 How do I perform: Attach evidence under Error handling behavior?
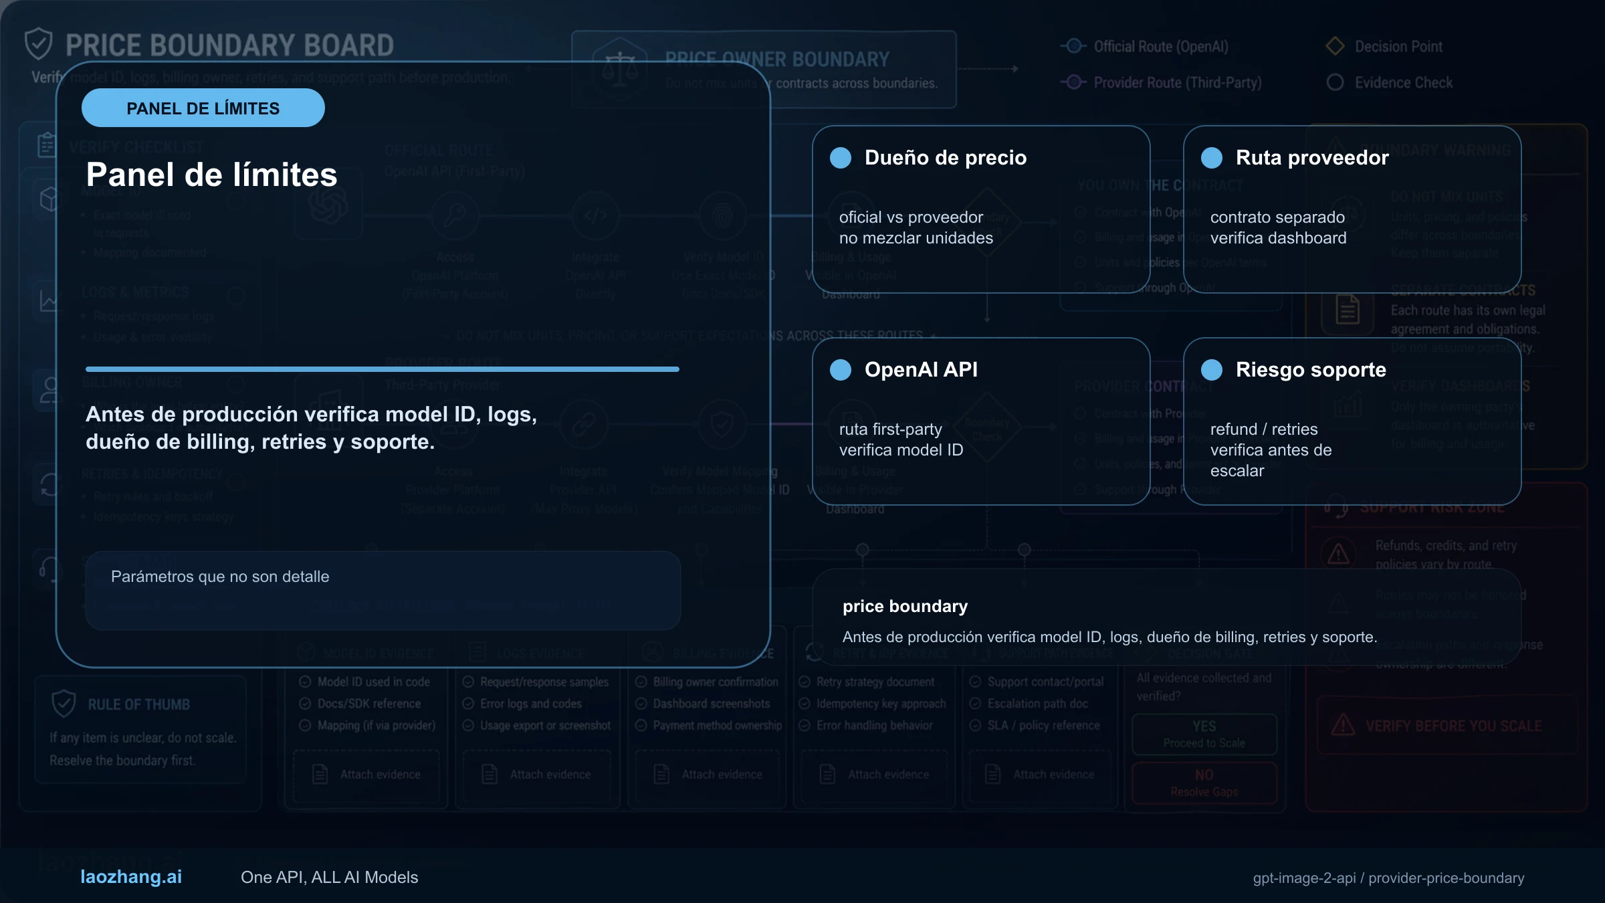(874, 775)
